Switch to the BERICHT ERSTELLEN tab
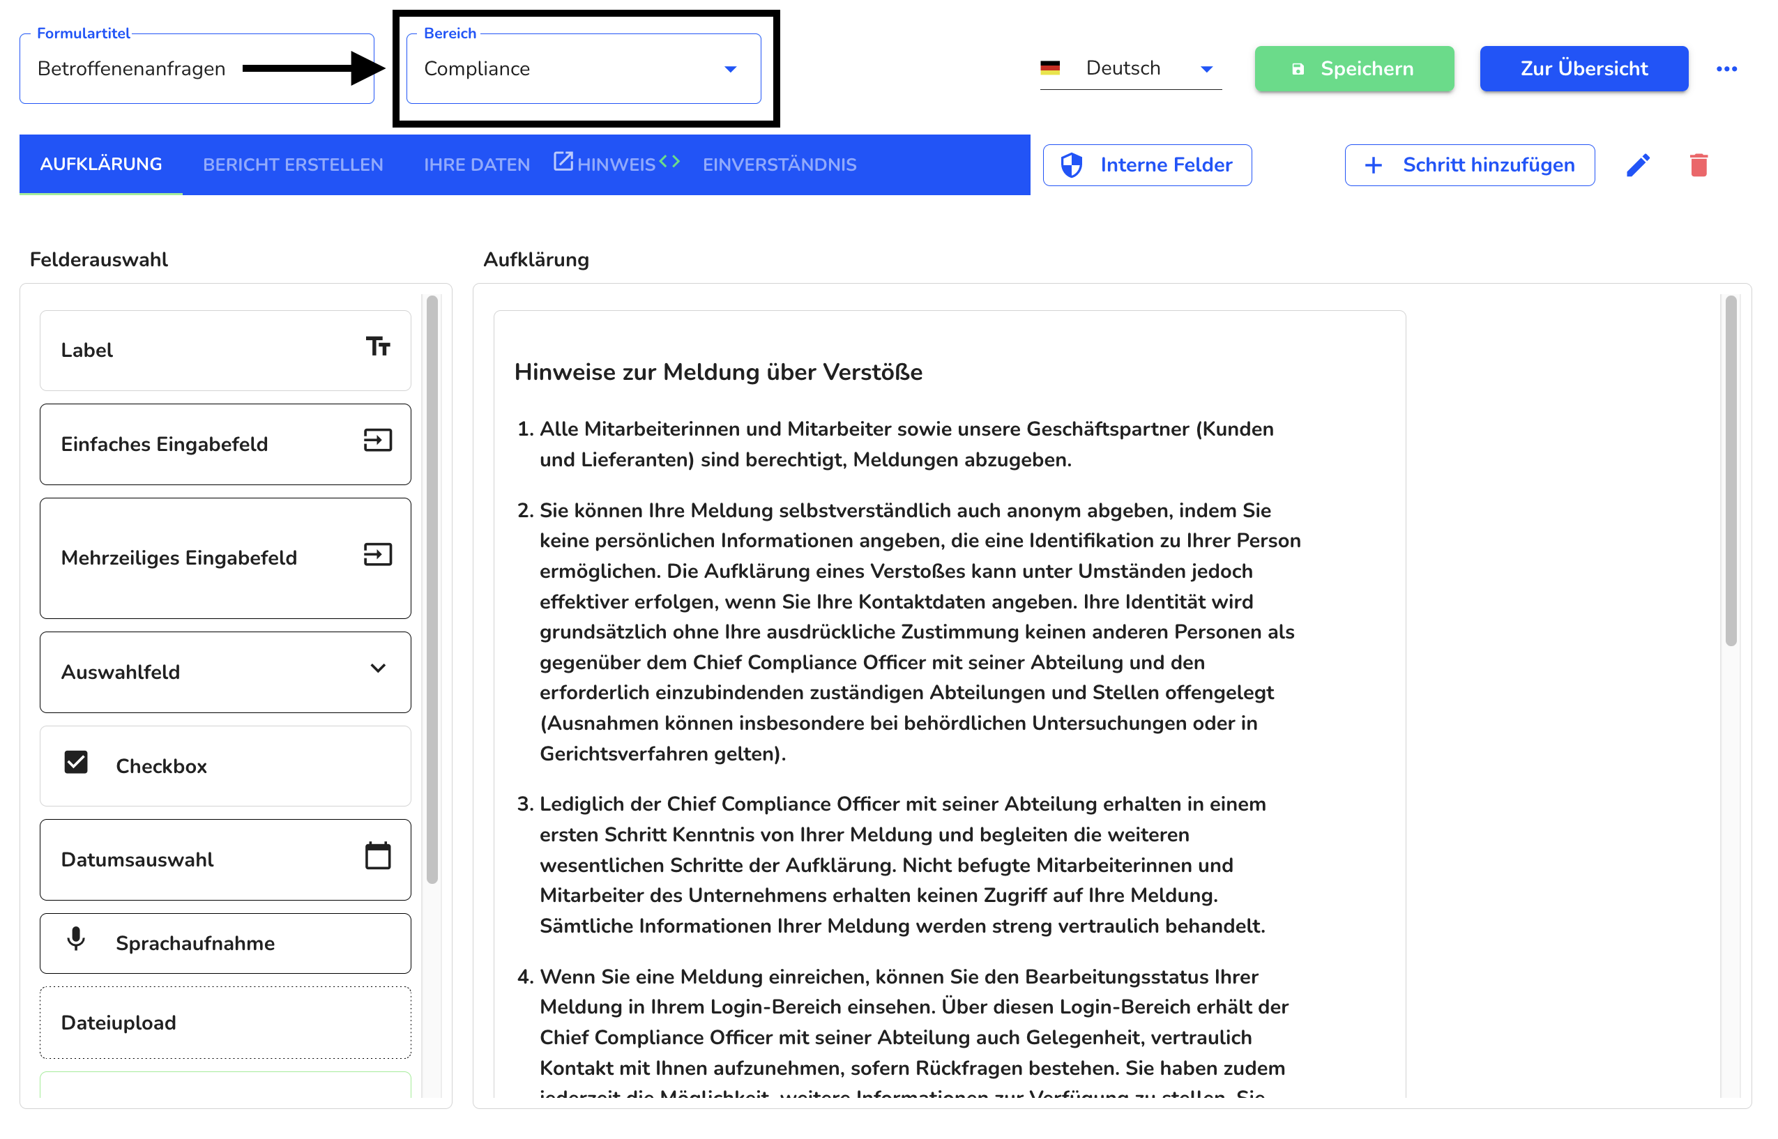1778x1139 pixels. [x=293, y=165]
